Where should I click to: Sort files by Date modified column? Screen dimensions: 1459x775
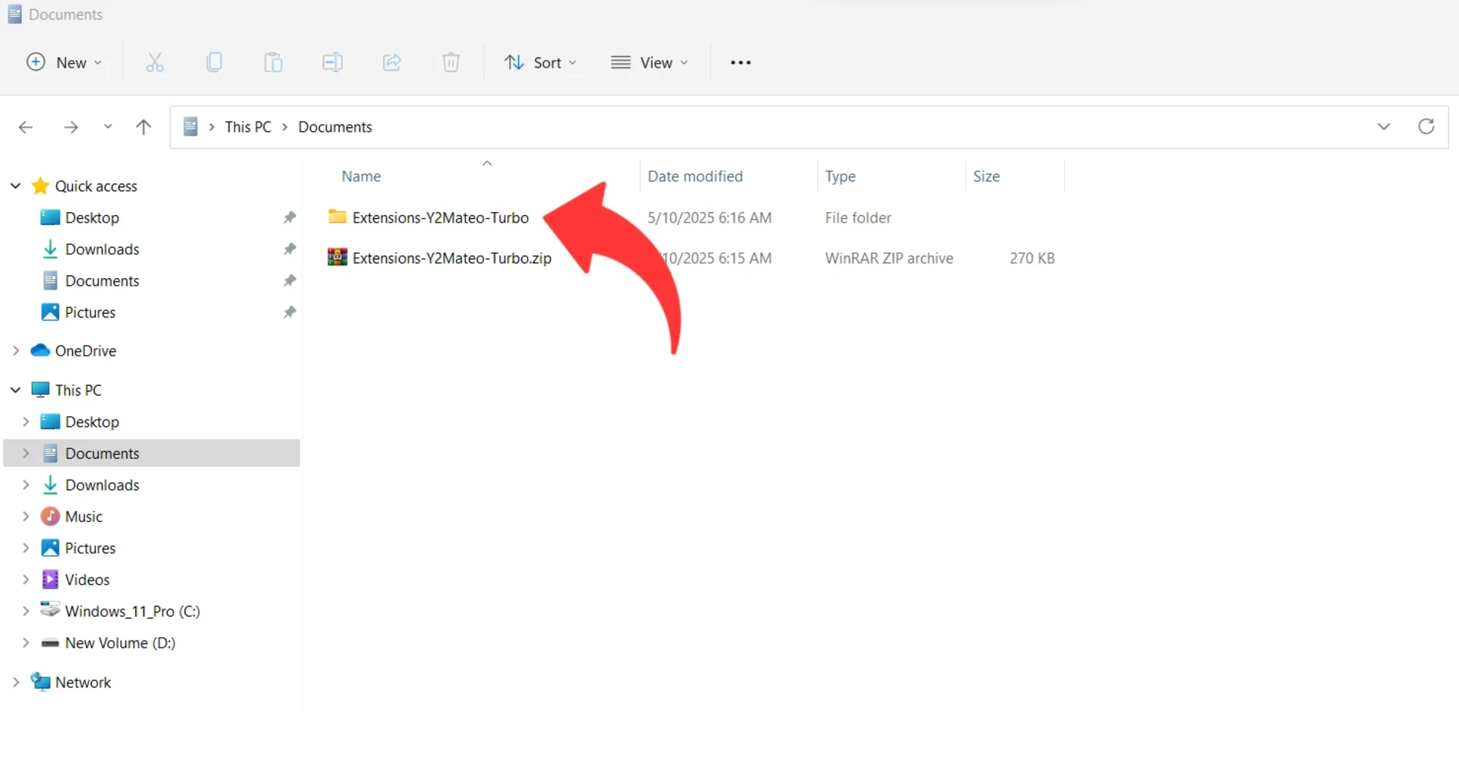coord(695,176)
